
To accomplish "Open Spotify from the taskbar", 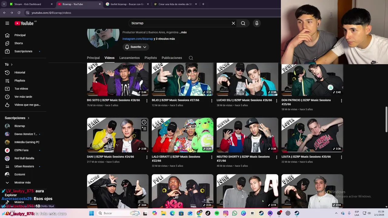I will coord(217,213).
